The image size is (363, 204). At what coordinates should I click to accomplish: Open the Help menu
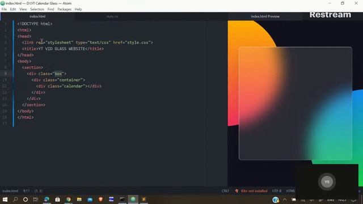coord(78,9)
